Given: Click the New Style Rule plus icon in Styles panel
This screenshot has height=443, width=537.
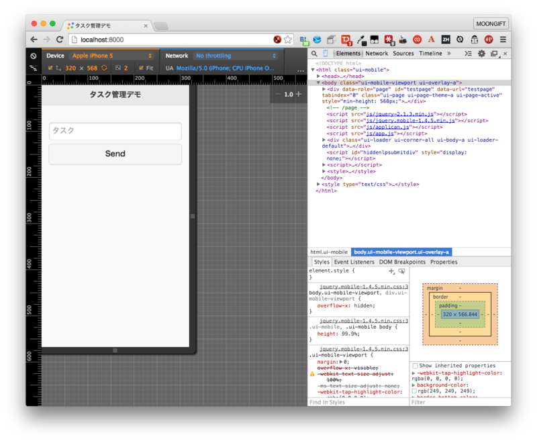Looking at the screenshot, I should pos(391,270).
